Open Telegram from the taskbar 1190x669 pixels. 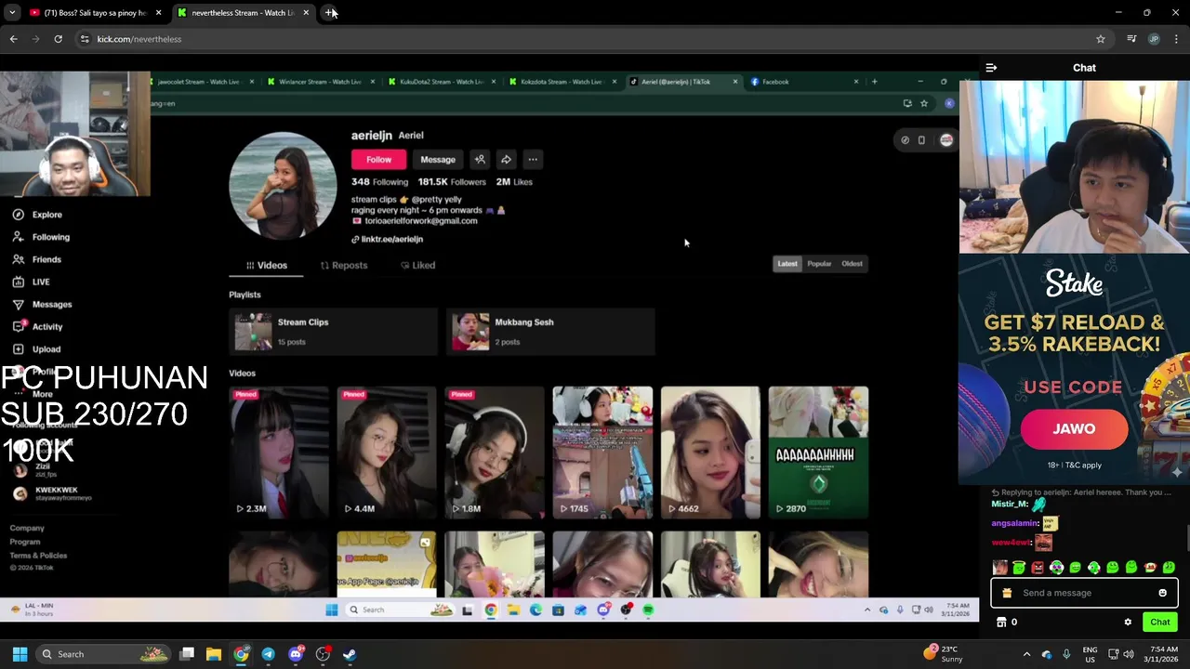pyautogui.click(x=268, y=654)
